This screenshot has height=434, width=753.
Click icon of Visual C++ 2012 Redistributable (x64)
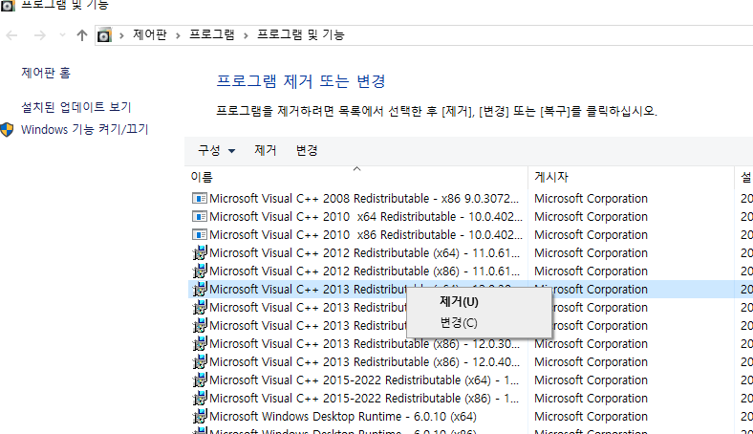[200, 253]
